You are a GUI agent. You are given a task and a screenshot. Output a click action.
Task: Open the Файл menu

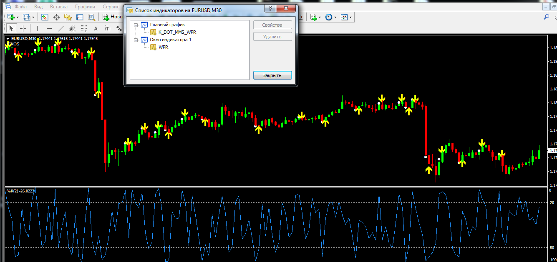tap(20, 7)
